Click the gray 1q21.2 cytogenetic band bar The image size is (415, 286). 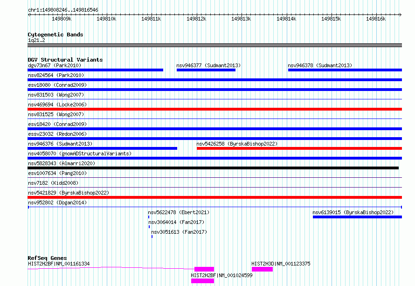pos(214,45)
